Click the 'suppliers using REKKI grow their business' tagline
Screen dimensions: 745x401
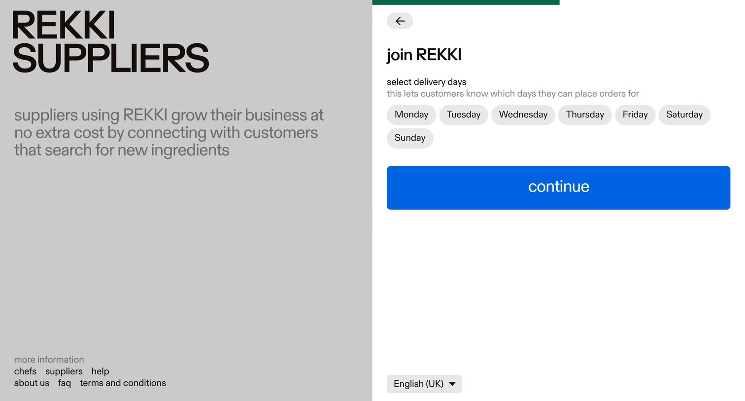click(169, 133)
